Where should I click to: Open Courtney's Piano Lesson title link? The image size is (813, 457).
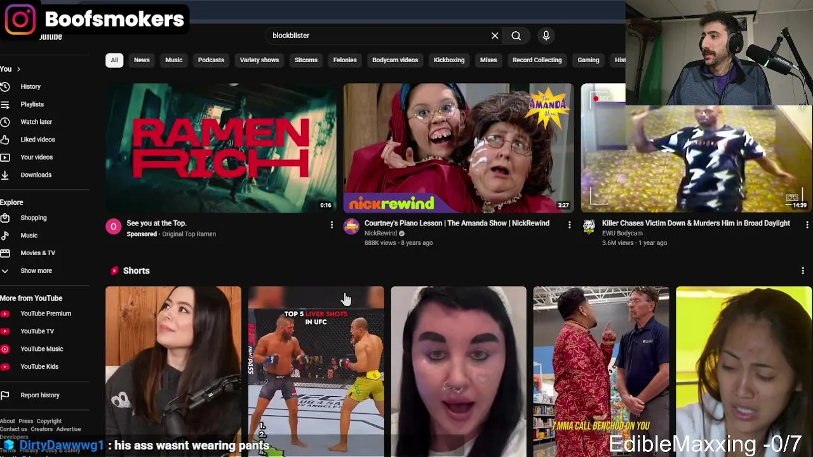pyautogui.click(x=457, y=223)
